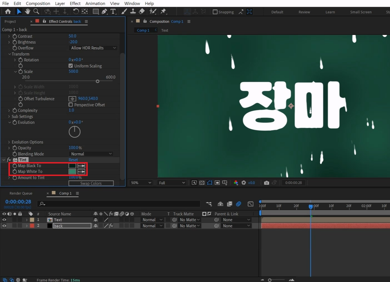Screen dimensions: 390x282
Task: Toggle Evolution stopwatch keyframing
Action: pyautogui.click(x=15, y=122)
